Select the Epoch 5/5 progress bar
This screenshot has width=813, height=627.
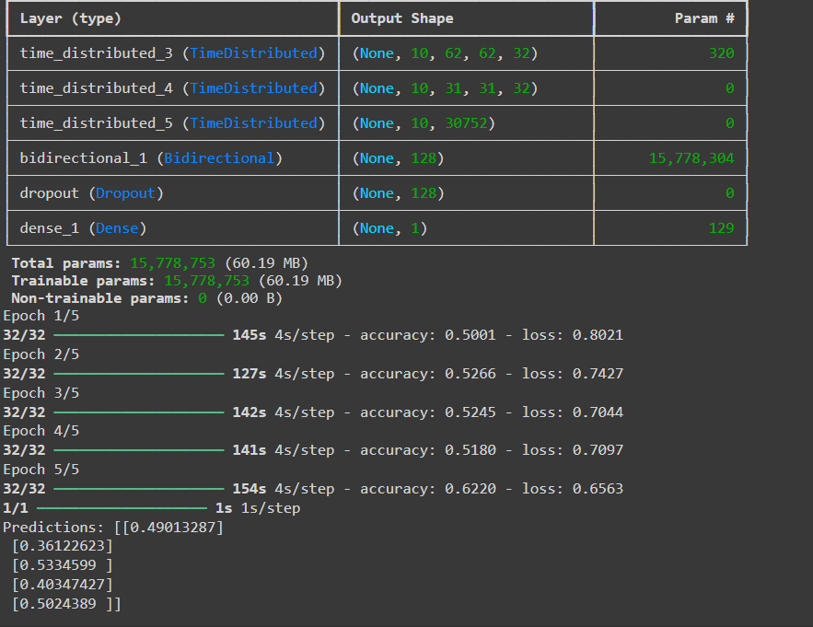(139, 488)
